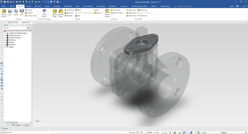Expand the Outlet Housing 1 node
This screenshot has height=134, width=248.
pos(5,35)
